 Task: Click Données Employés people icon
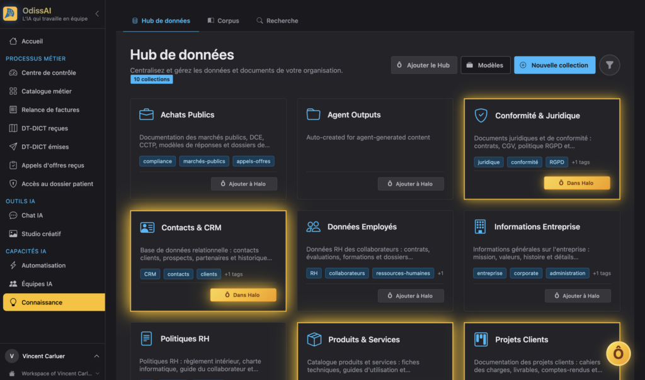314,226
